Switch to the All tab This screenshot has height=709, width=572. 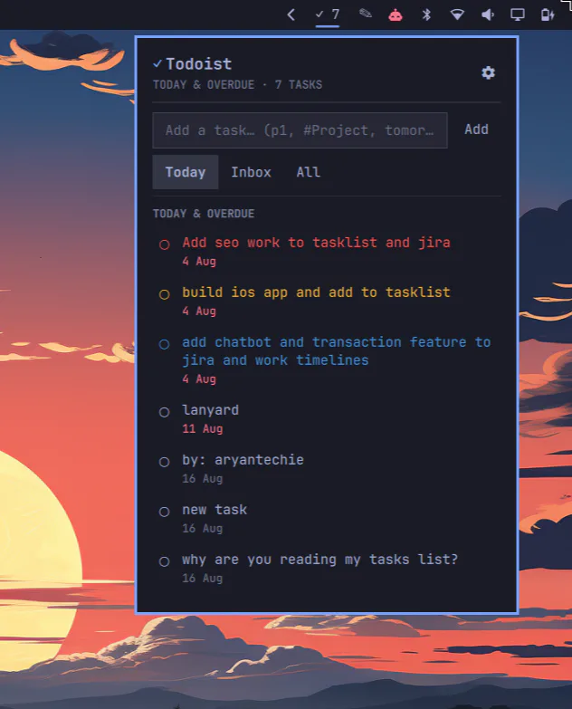coord(308,172)
